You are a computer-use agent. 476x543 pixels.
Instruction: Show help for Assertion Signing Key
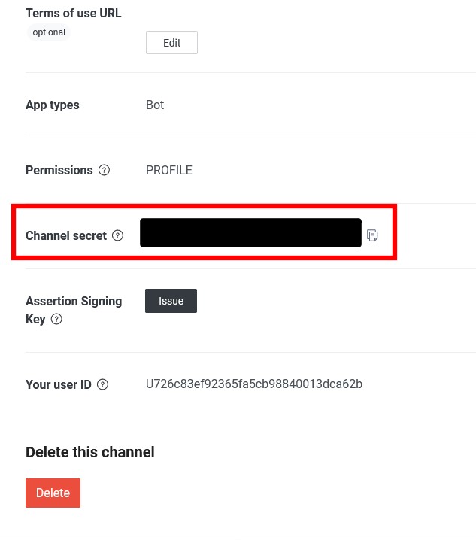[x=56, y=319]
